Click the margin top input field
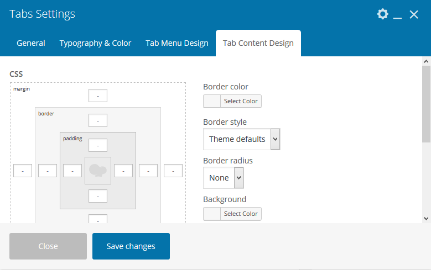 click(98, 96)
